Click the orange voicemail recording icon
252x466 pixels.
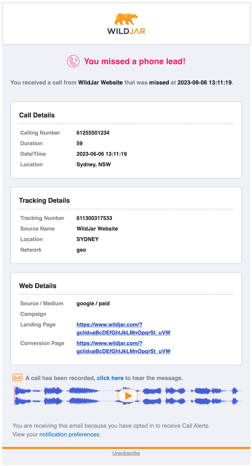17,378
